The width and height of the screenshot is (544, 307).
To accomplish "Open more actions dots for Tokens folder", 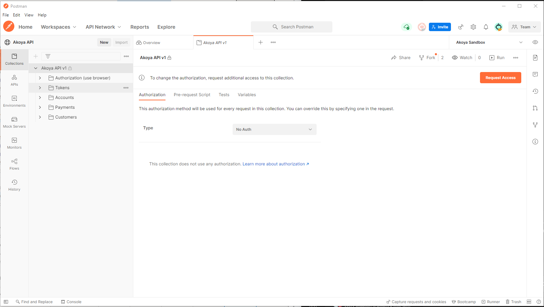I will (126, 88).
